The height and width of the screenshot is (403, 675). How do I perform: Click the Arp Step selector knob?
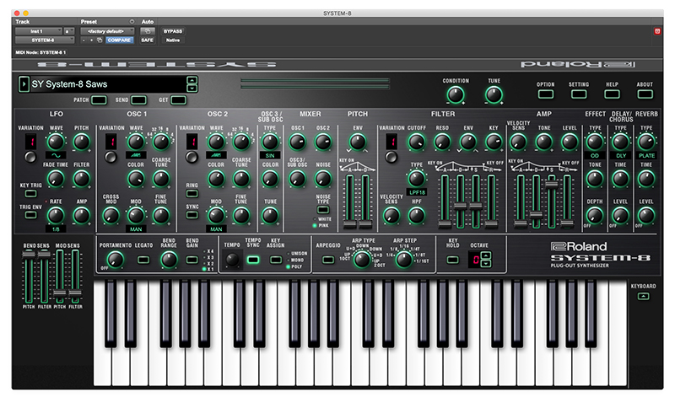point(404,260)
